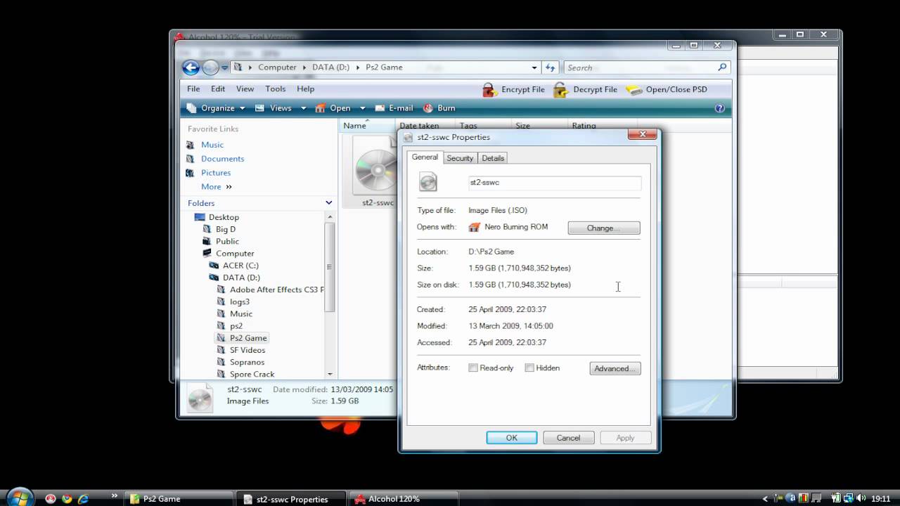Click the Views toolbar icon
Screen dimensions: 900x506
(x=259, y=108)
